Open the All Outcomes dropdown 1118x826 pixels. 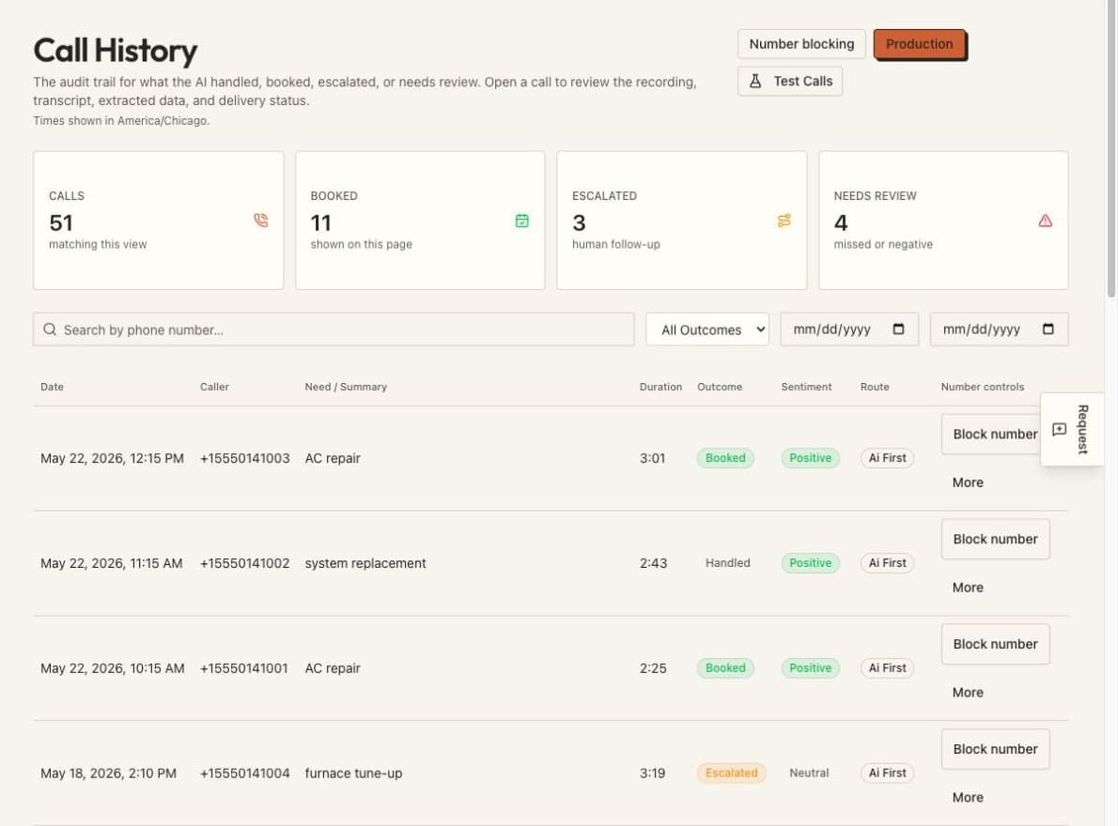coord(707,329)
